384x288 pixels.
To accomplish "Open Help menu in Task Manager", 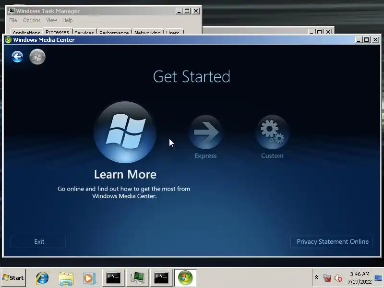I will [x=67, y=20].
